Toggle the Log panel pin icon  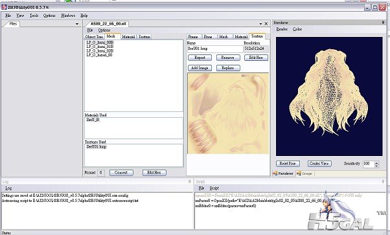coord(190,181)
